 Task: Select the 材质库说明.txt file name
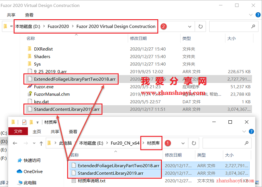point(92,181)
